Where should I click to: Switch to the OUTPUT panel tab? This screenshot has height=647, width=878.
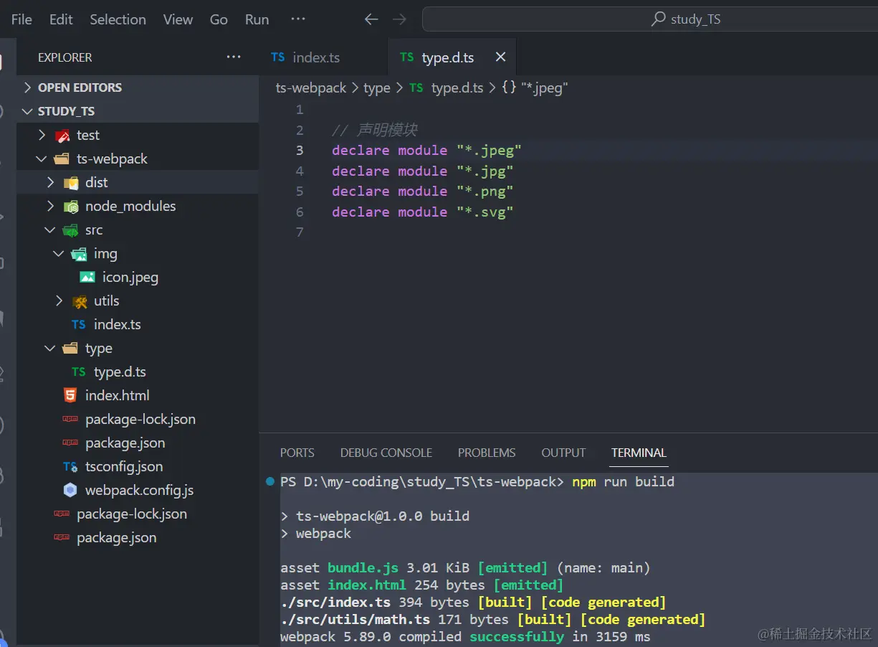coord(563,453)
